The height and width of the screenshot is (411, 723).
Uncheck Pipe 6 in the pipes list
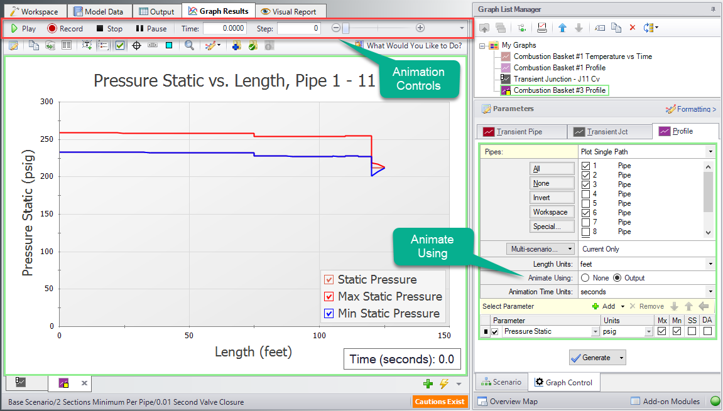pos(586,213)
